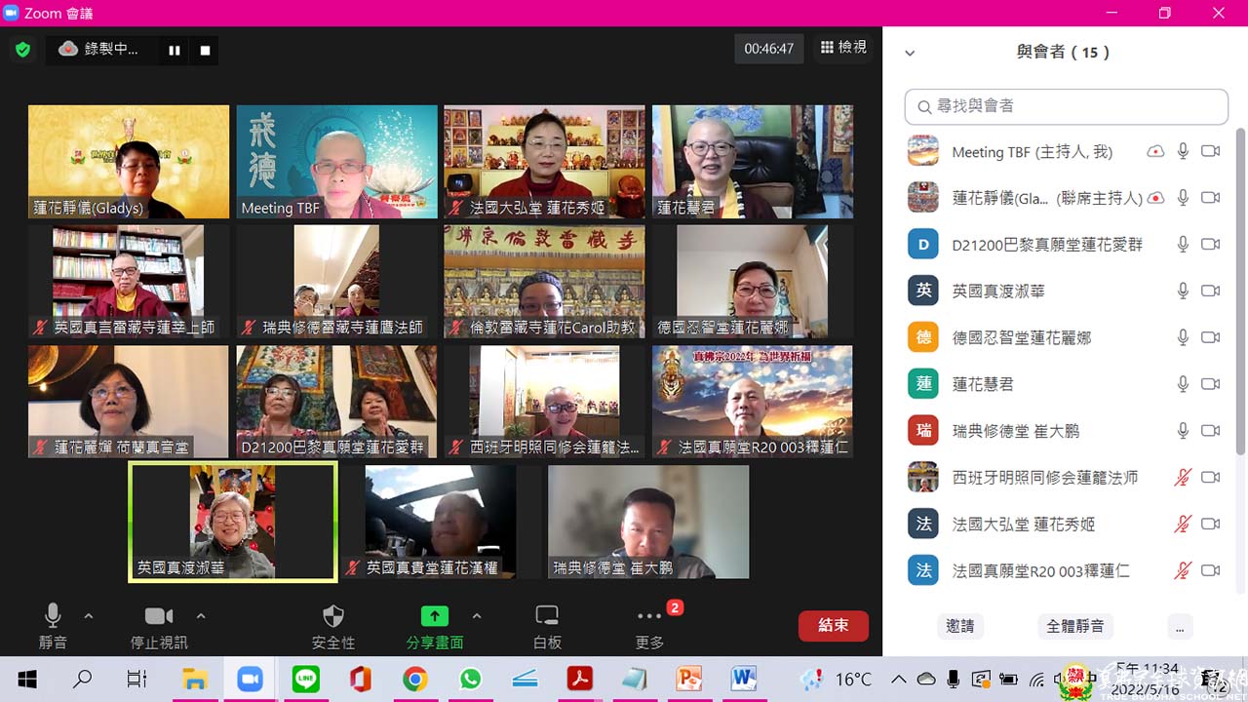Expand audio options arrow beside 靜音

pyautogui.click(x=89, y=615)
